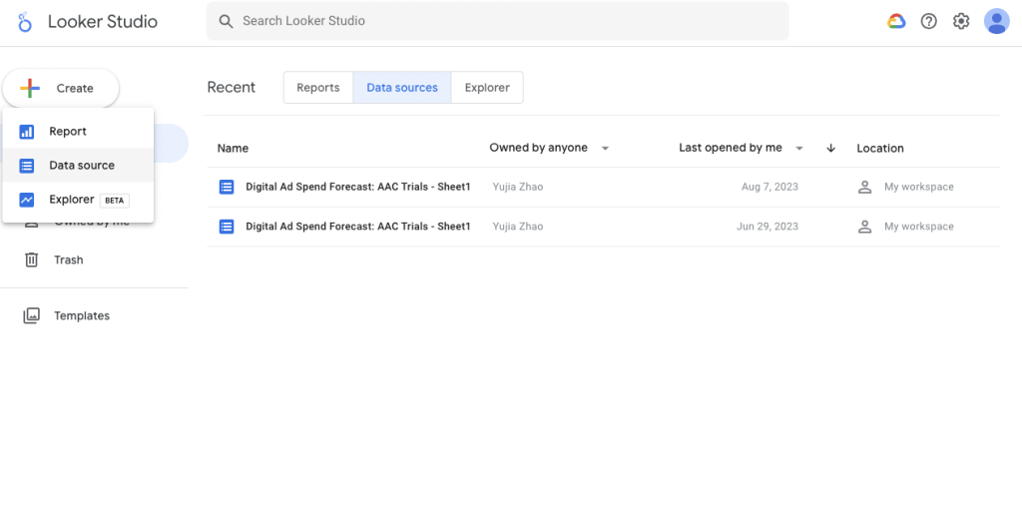Click the Report chart icon in menu
This screenshot has width=1022, height=518.
27,132
